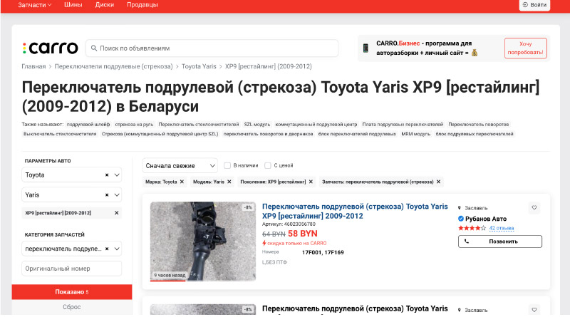
Task: Remove XP9 generation filter in sidebar
Action: coord(116,213)
